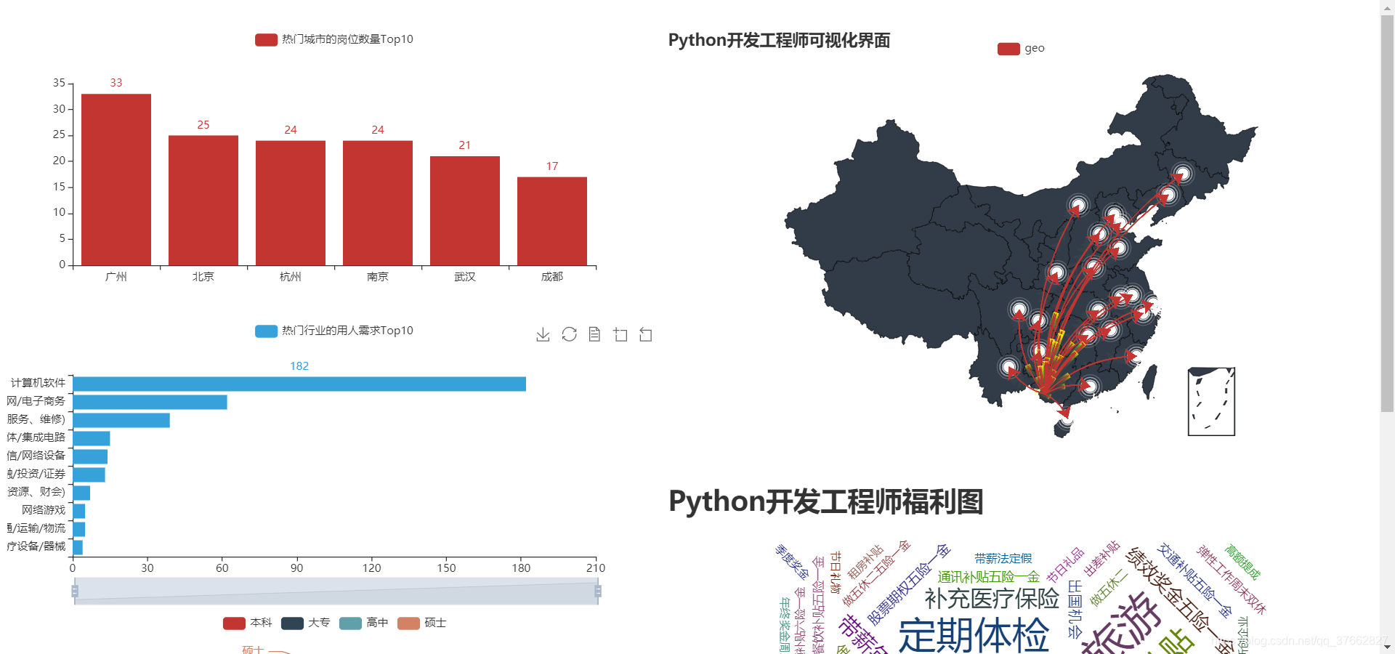The height and width of the screenshot is (654, 1395).
Task: Click the word 通讯补贴五险一金 in the word cloud
Action: pos(989,577)
